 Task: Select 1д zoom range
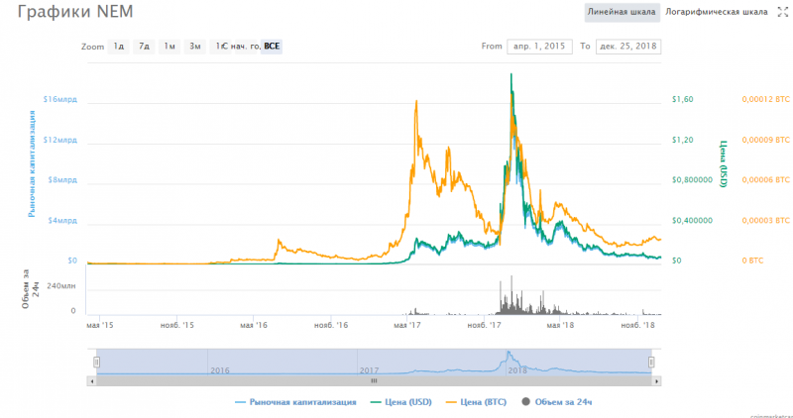click(x=118, y=47)
